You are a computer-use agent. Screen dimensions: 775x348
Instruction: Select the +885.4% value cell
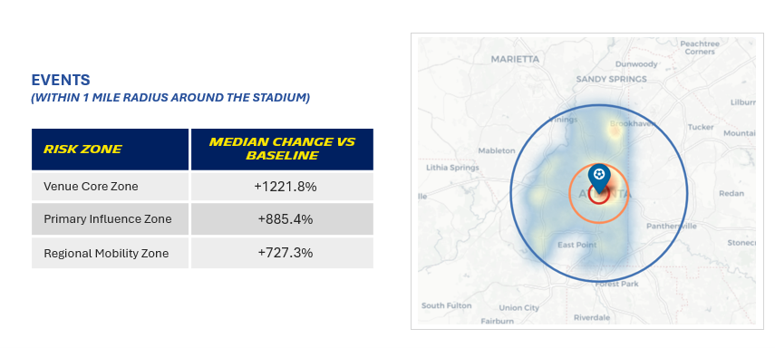coord(282,219)
